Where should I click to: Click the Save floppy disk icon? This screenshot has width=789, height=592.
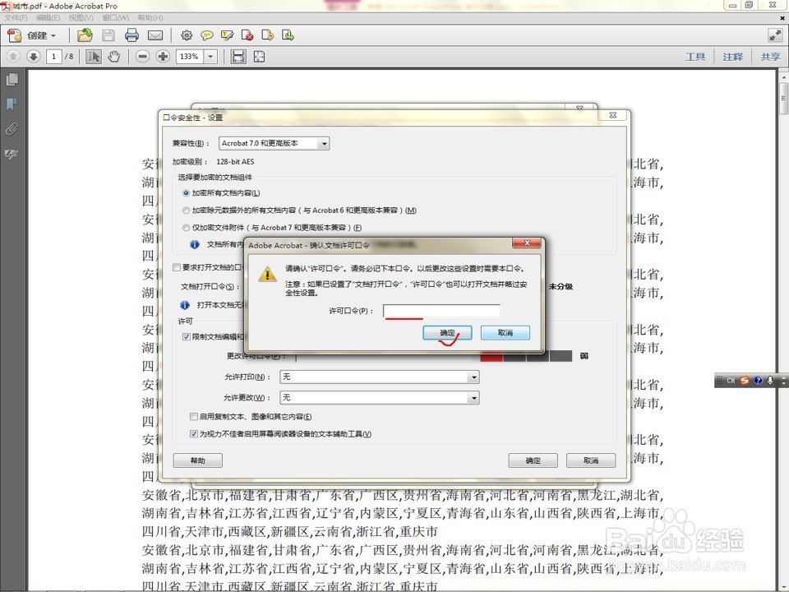[108, 35]
